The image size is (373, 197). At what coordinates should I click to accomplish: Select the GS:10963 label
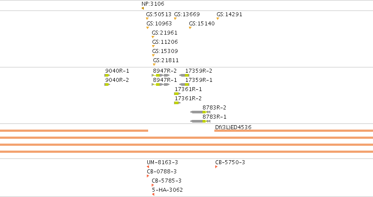tap(159, 24)
